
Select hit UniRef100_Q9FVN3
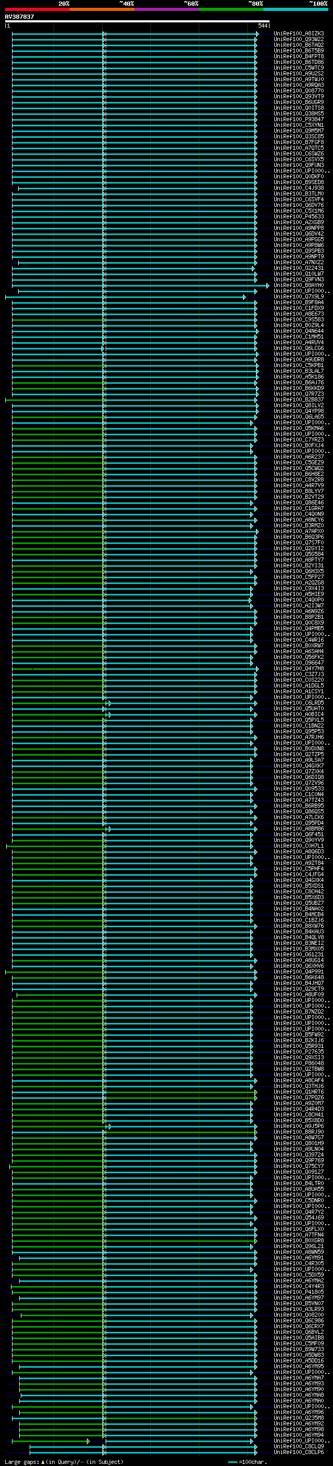298,279
